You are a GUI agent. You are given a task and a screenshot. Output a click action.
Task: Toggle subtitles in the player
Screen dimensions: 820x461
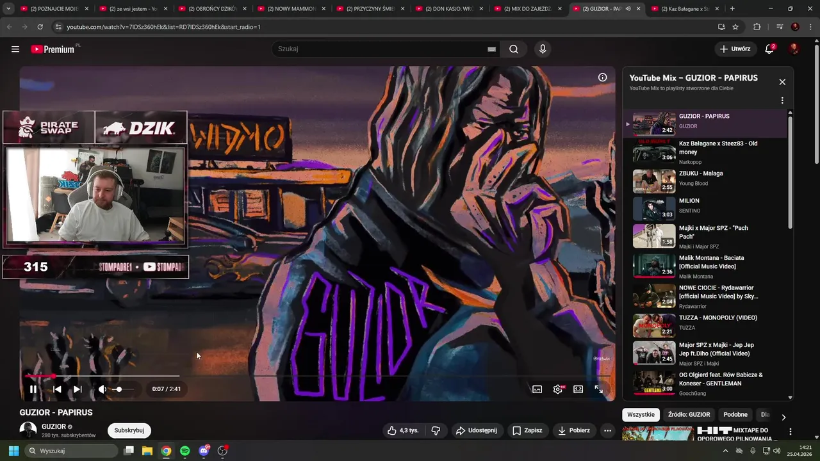537,389
